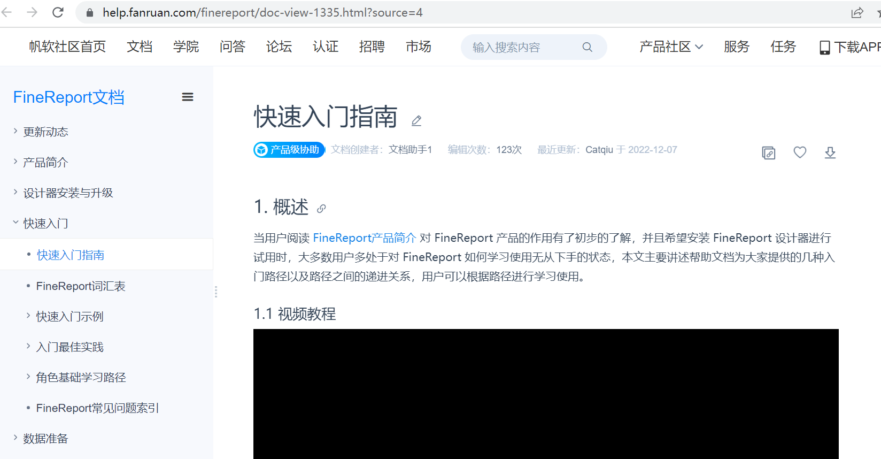
Task: Collapse the 快速入门 tree section
Action: click(45, 223)
